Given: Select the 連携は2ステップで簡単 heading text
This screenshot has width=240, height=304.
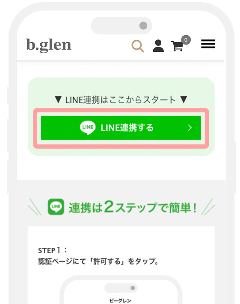Looking at the screenshot, I should (x=133, y=207).
